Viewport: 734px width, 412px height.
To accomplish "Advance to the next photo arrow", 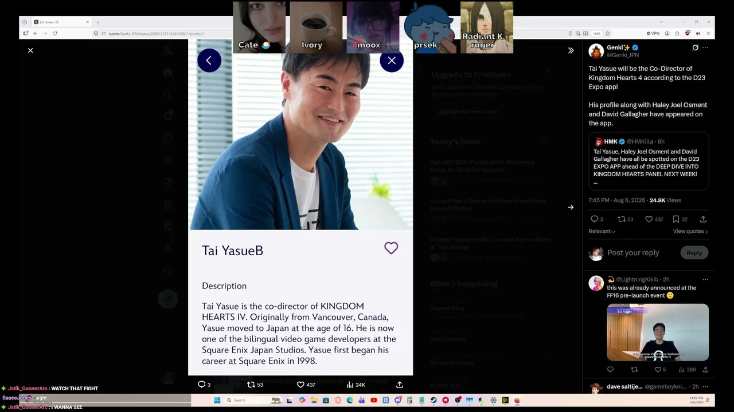I will (571, 207).
